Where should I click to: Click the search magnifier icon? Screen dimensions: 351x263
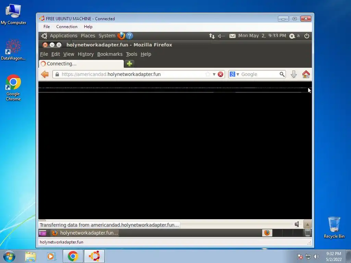pyautogui.click(x=282, y=74)
